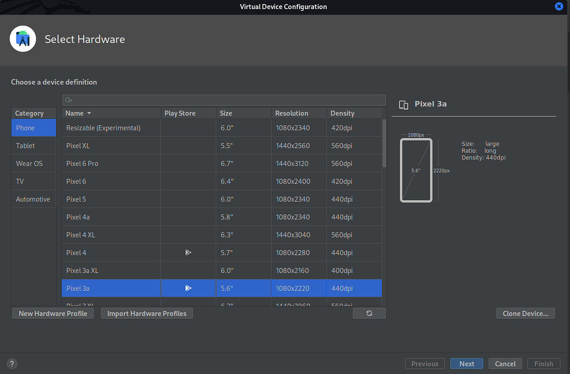This screenshot has height=374, width=570.
Task: Open the Clone Device dialog
Action: pos(525,313)
